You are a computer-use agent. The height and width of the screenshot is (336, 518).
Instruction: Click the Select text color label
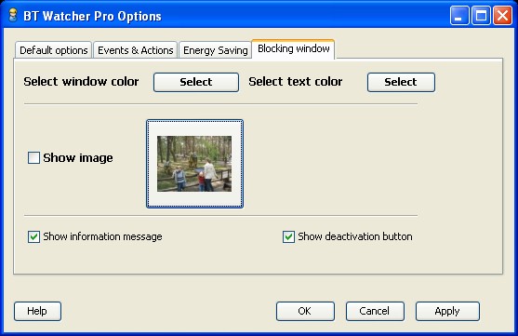(x=296, y=81)
